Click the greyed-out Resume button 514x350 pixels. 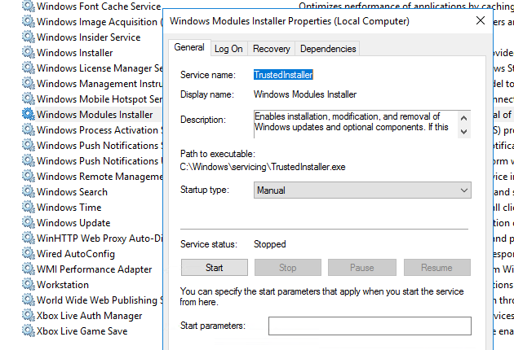(437, 268)
